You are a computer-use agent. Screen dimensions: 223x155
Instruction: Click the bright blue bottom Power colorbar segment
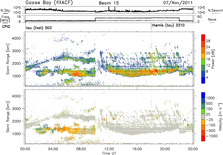click(x=203, y=81)
